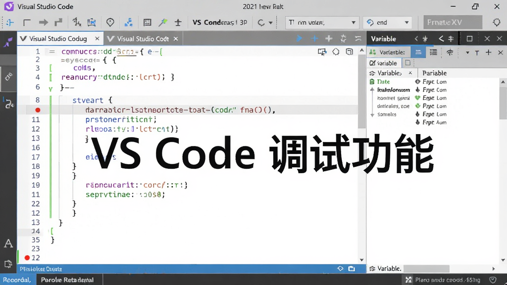
Task: Click the horizontal scrollbar thumb beside bottom Variable.
Action: tap(426, 269)
